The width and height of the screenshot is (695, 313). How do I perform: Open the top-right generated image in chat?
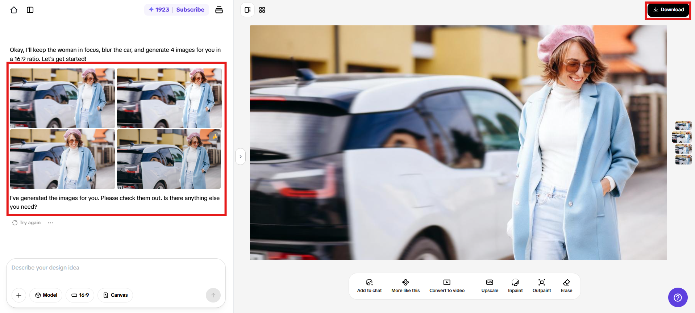click(x=169, y=98)
